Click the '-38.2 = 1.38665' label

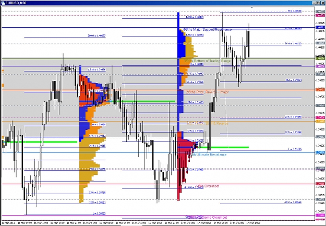pos(293,202)
